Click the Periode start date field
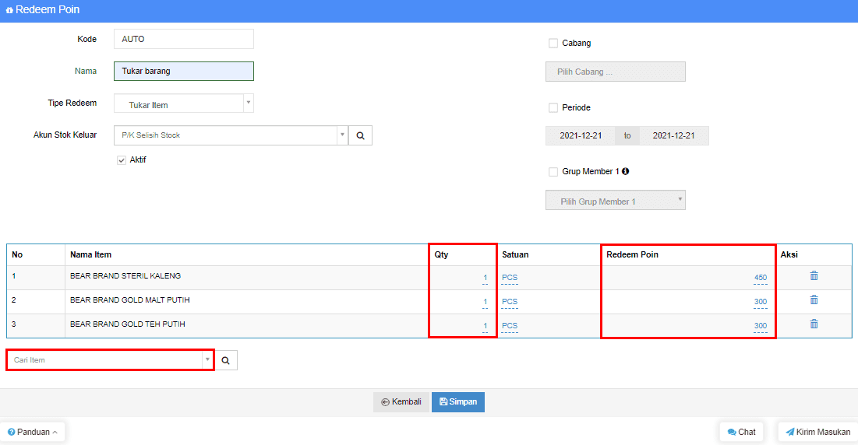This screenshot has width=858, height=445. (581, 136)
